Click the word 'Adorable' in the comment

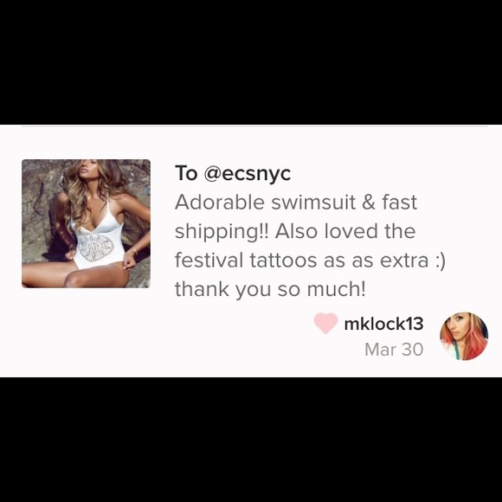(x=220, y=203)
